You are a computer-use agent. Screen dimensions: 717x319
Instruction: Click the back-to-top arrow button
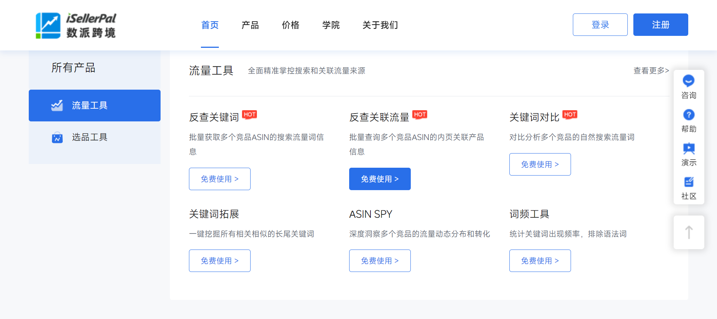[x=689, y=232]
